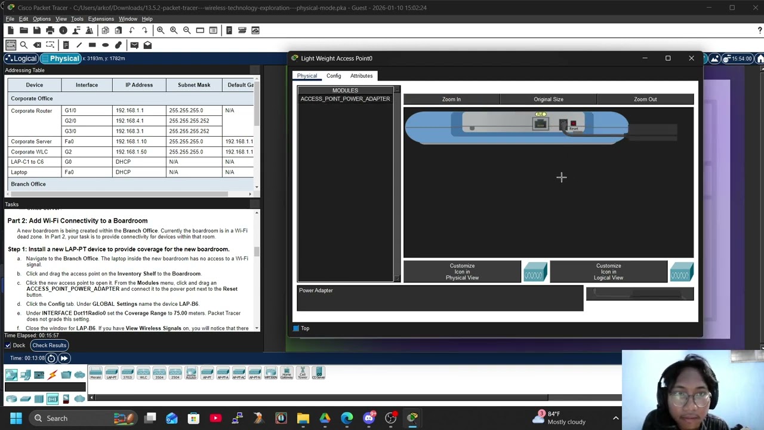The height and width of the screenshot is (430, 764).
Task: Select the Meraki device in the palette
Action: coord(95,374)
